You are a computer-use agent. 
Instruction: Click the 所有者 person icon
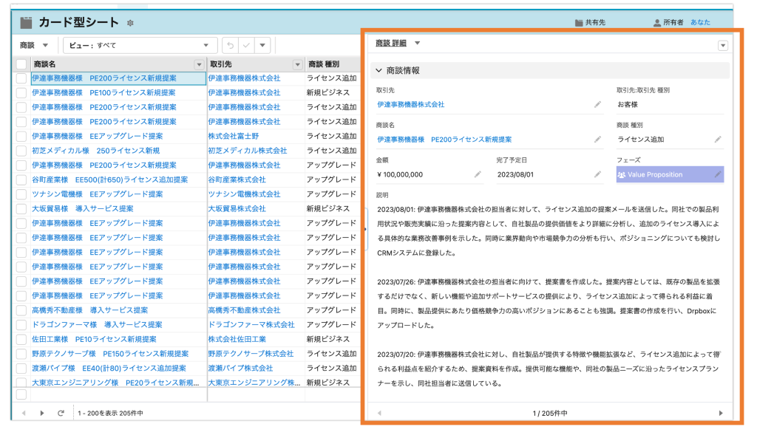pos(656,23)
